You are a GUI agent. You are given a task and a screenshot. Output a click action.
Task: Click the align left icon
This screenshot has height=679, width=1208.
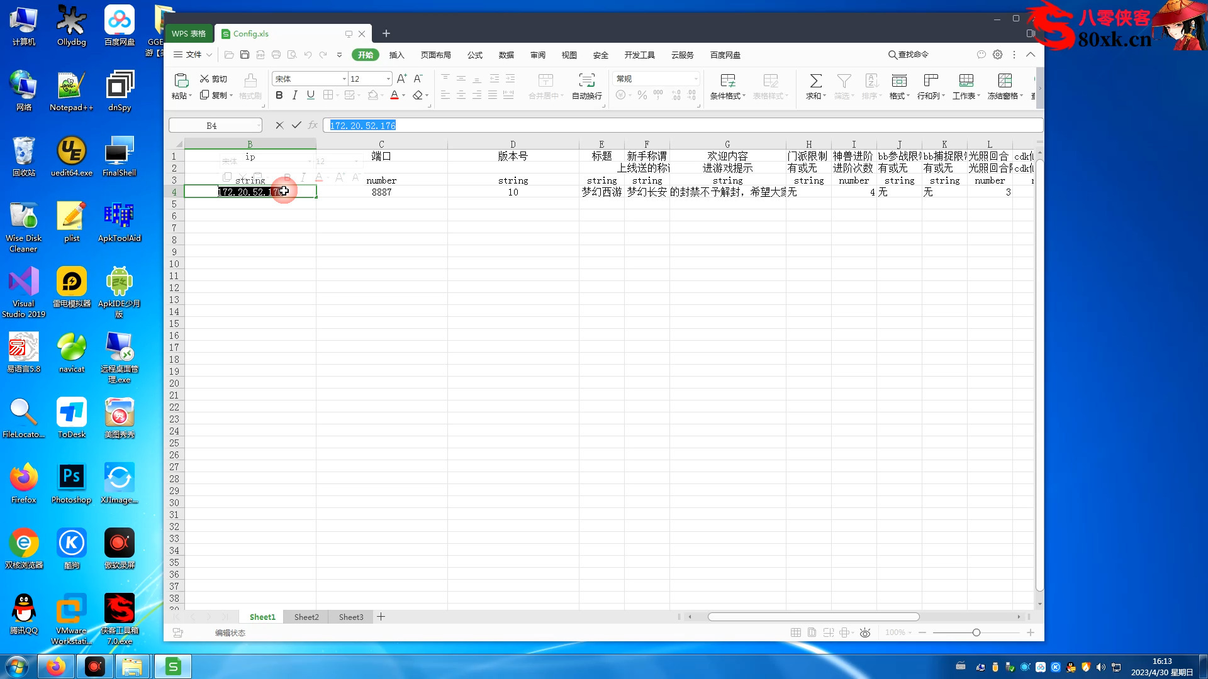click(445, 95)
